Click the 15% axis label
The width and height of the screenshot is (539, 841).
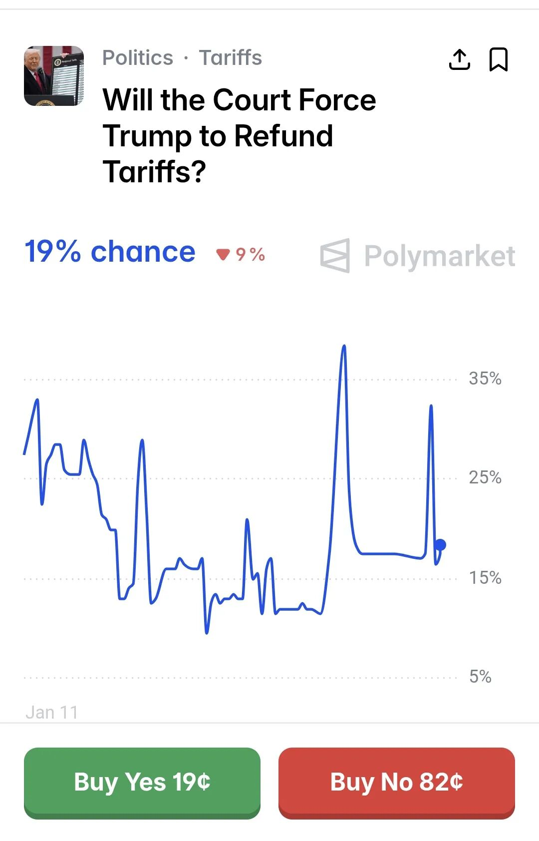tap(485, 578)
